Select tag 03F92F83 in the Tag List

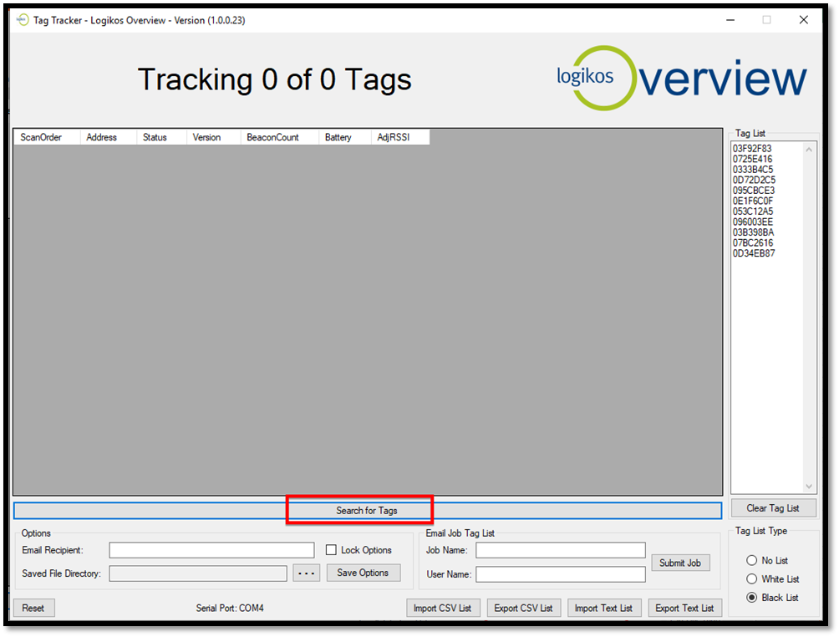752,149
